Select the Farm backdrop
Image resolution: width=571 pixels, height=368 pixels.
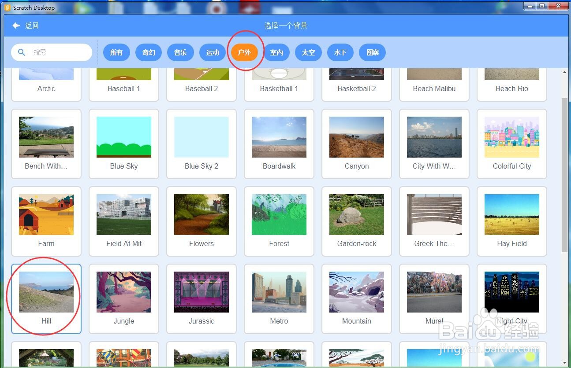(x=46, y=221)
